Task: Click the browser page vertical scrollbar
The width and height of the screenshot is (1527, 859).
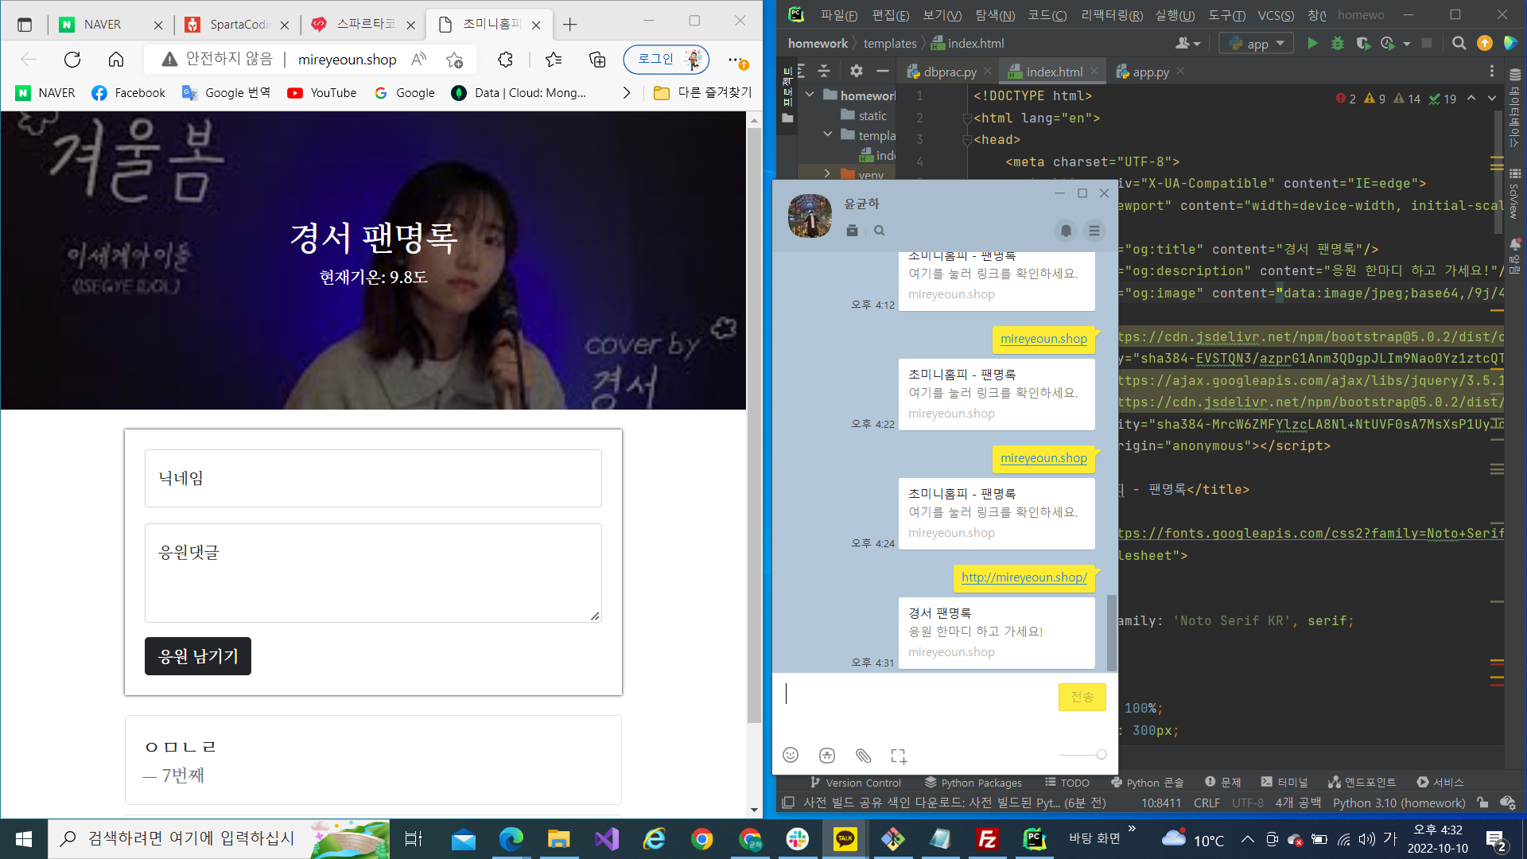Action: tap(754, 425)
